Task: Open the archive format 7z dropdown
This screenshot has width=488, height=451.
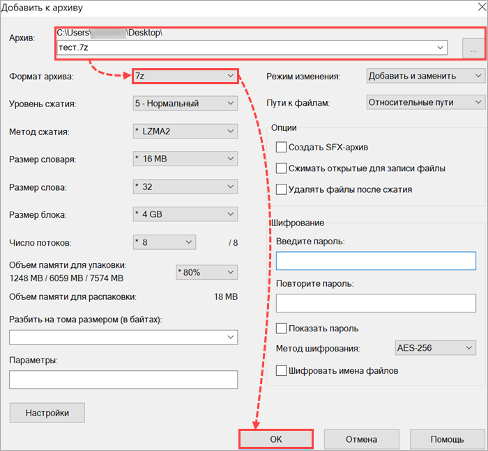Action: click(185, 75)
